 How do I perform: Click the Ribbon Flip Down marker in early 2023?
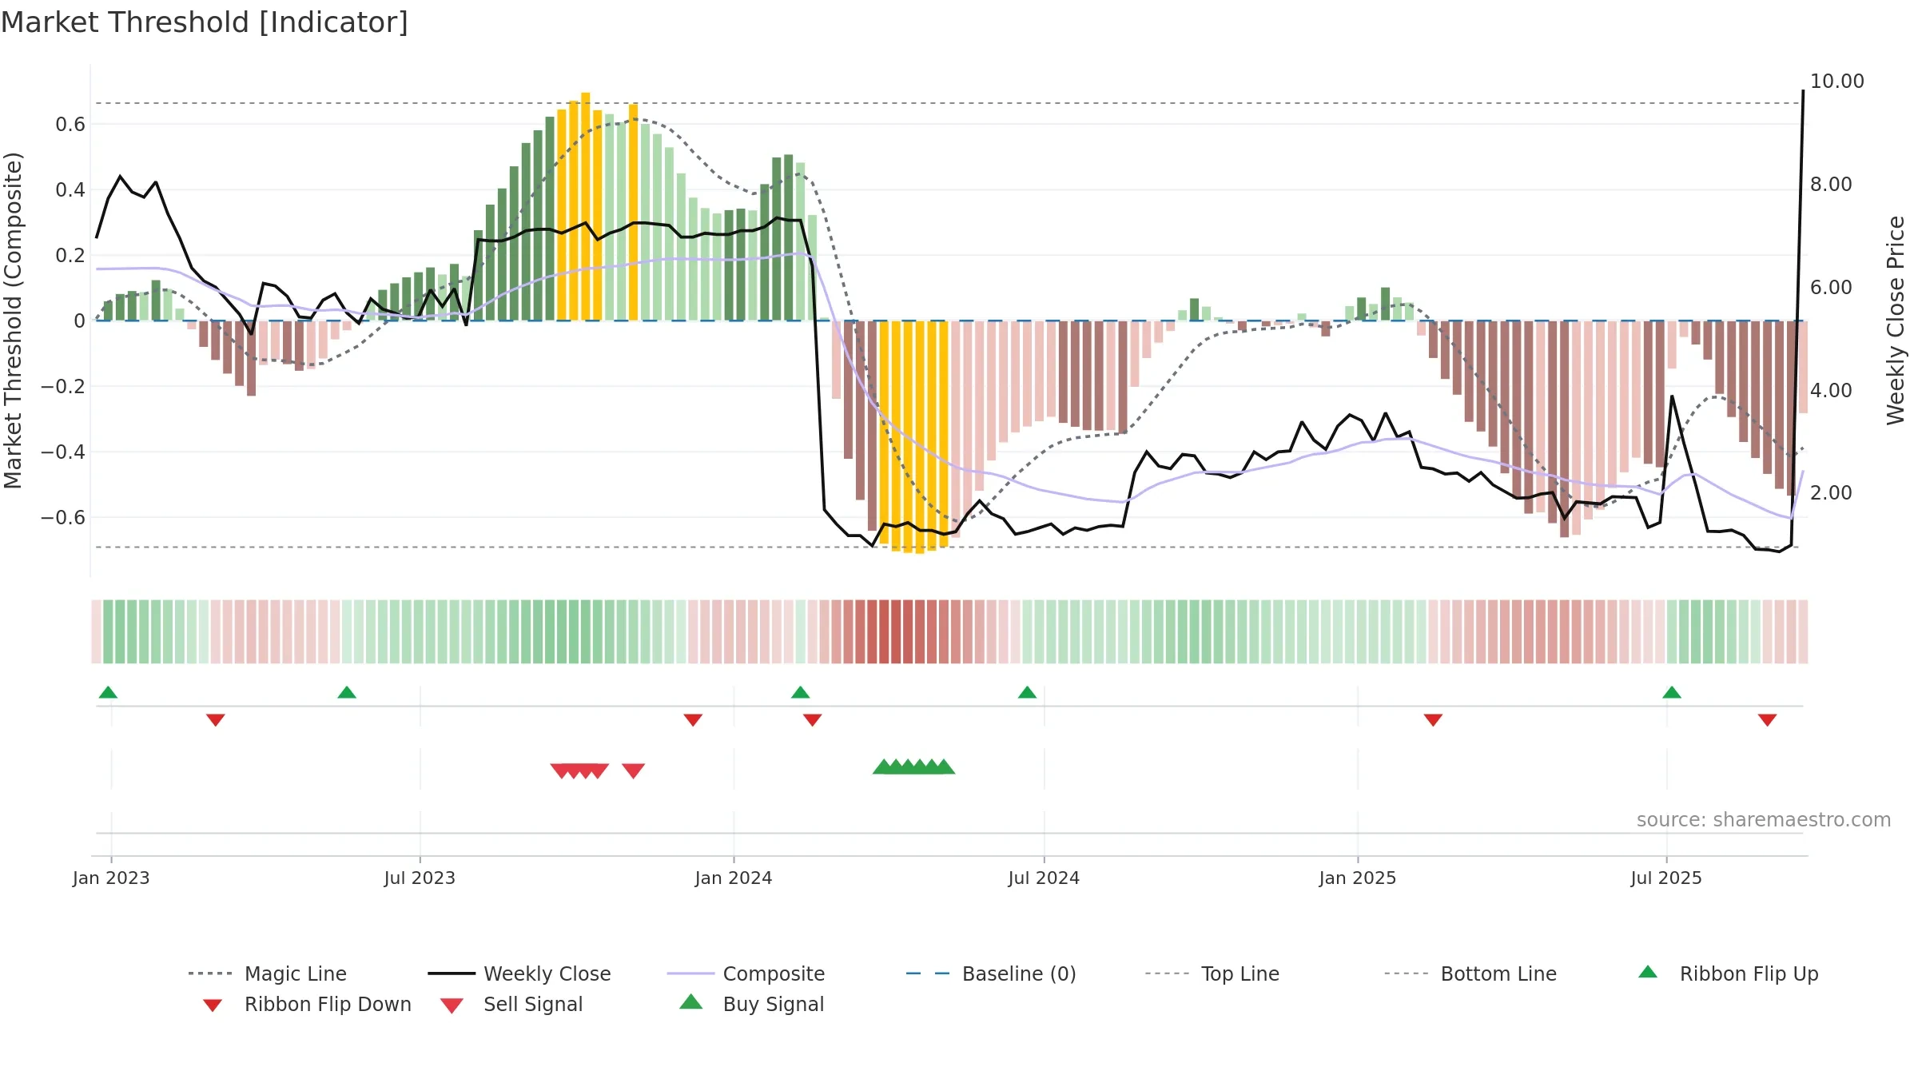click(216, 720)
